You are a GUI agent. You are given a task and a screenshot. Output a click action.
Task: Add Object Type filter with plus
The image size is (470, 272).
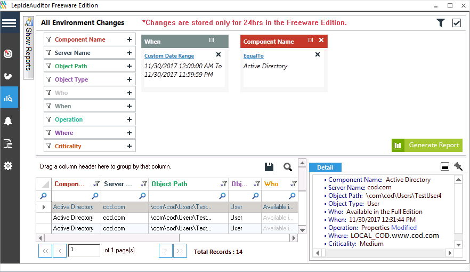pos(129,79)
